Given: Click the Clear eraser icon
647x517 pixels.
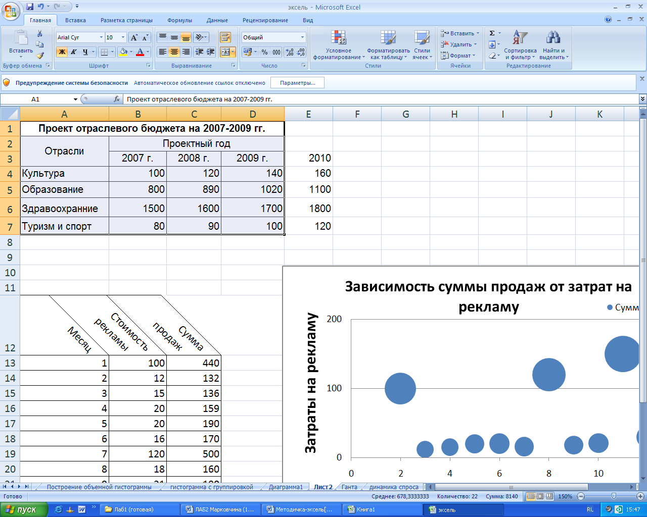Looking at the screenshot, I should pyautogui.click(x=492, y=56).
